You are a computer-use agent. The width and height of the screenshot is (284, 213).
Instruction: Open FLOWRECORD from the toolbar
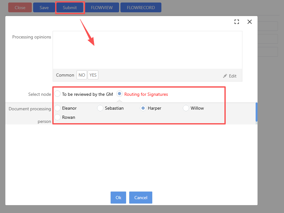click(x=141, y=8)
